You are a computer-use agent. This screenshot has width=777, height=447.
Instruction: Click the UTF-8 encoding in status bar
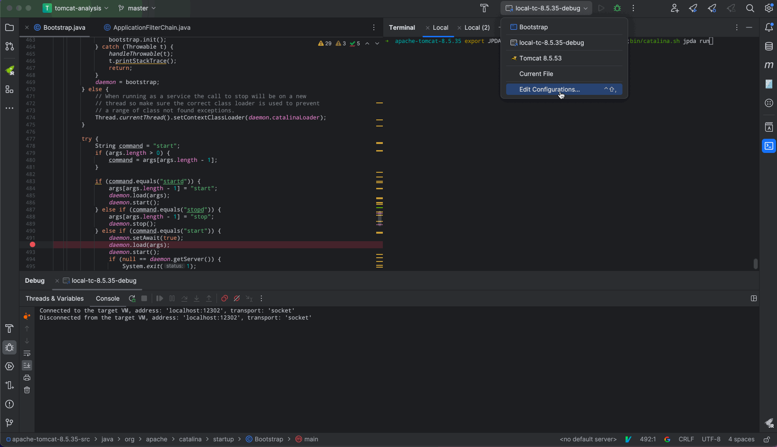click(711, 439)
